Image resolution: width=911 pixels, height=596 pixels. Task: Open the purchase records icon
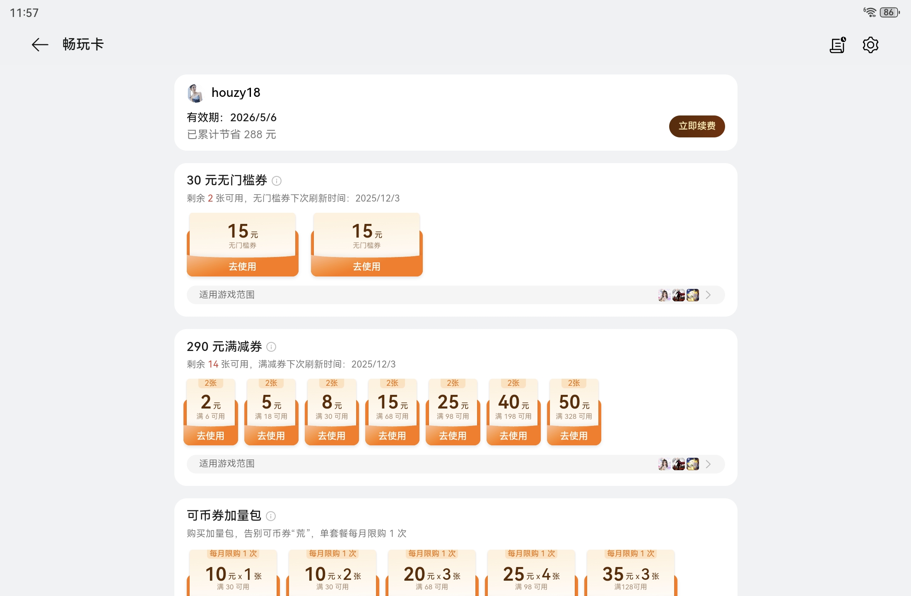[837, 45]
